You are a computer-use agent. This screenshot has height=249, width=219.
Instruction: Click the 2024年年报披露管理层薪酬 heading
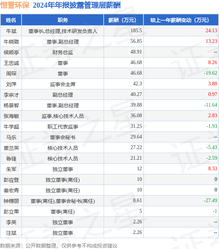[77, 5]
